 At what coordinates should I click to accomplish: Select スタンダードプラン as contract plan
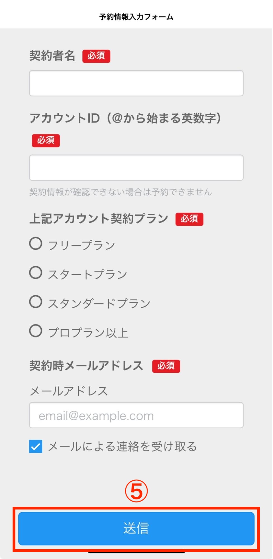(36, 302)
